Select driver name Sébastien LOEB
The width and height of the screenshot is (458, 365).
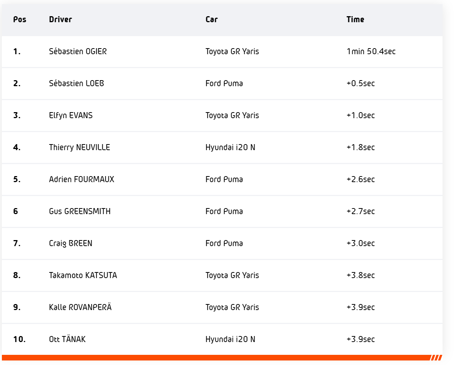76,84
